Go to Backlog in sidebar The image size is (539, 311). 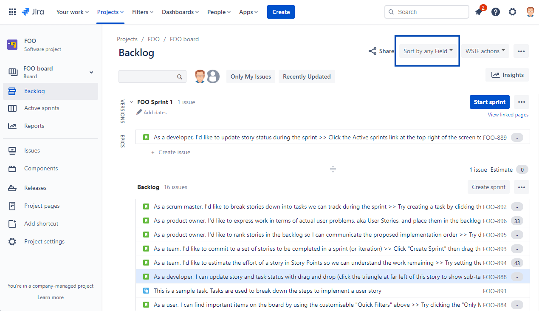coord(51,91)
